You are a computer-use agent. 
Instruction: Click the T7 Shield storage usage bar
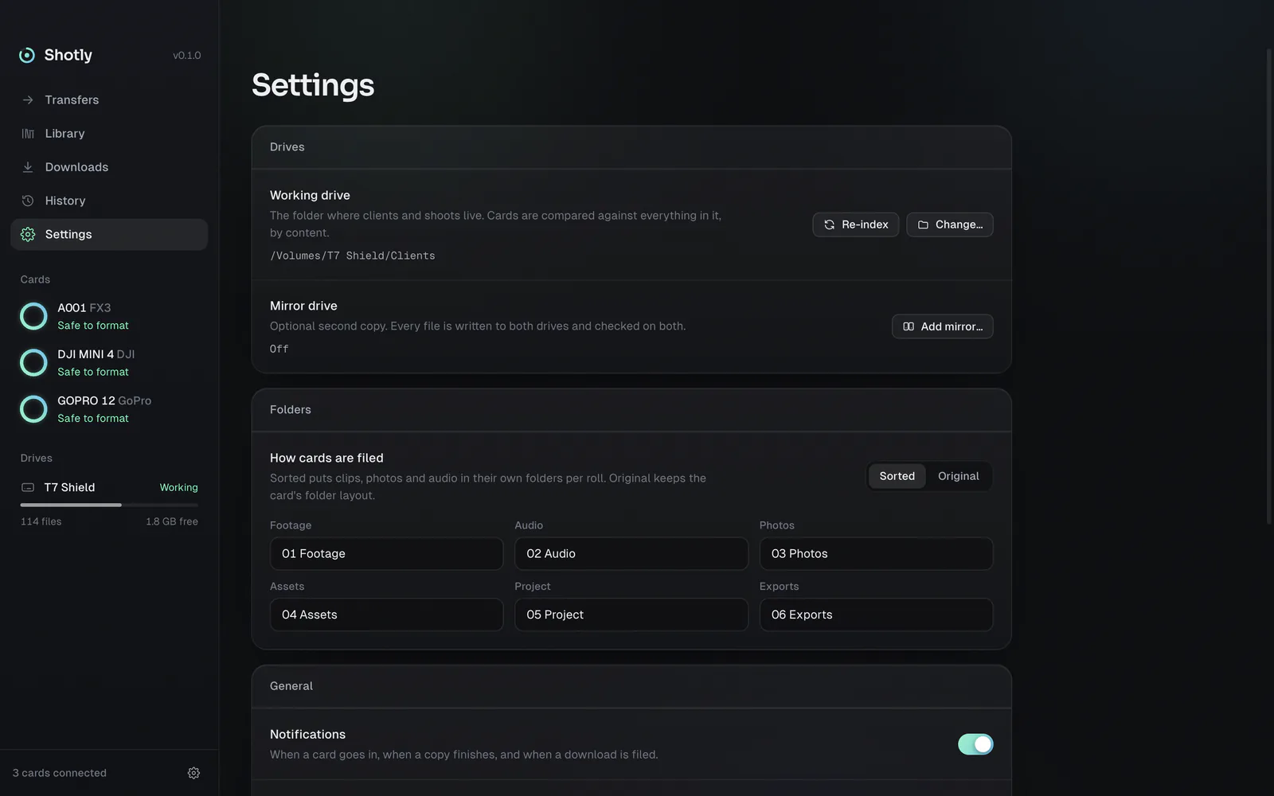coord(109,505)
